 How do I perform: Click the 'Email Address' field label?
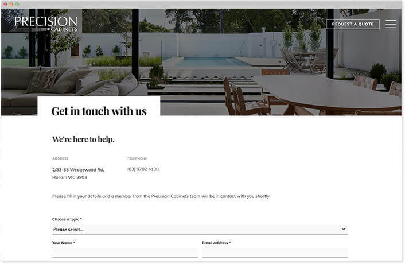coord(215,243)
